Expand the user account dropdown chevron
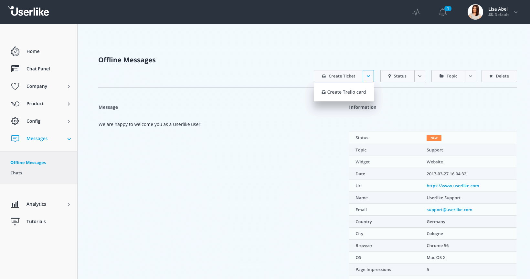This screenshot has height=279, width=530. [x=516, y=12]
